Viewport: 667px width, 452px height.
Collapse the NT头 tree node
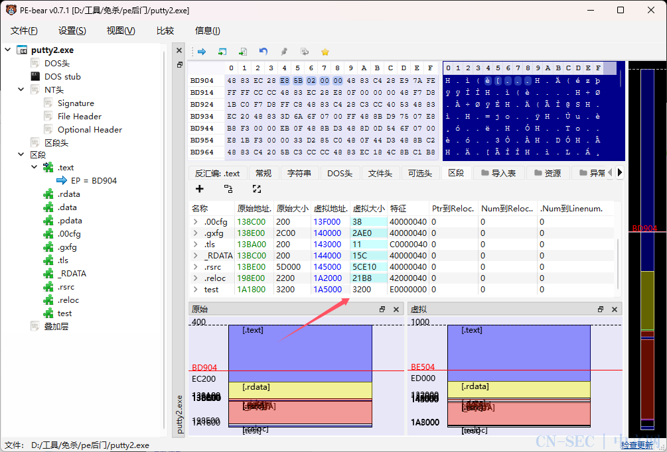(21, 89)
